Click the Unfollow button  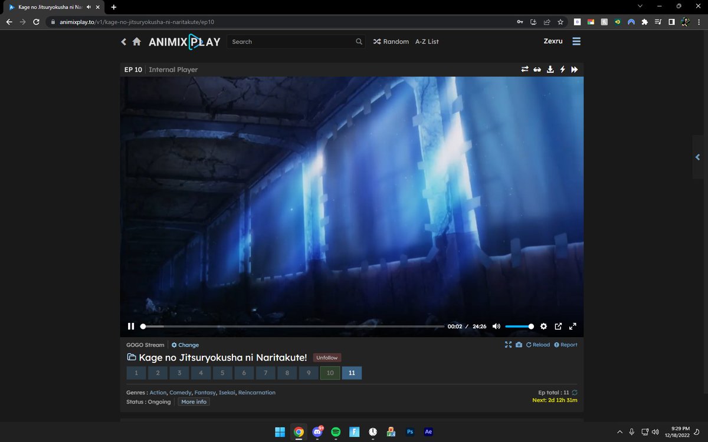pyautogui.click(x=327, y=358)
